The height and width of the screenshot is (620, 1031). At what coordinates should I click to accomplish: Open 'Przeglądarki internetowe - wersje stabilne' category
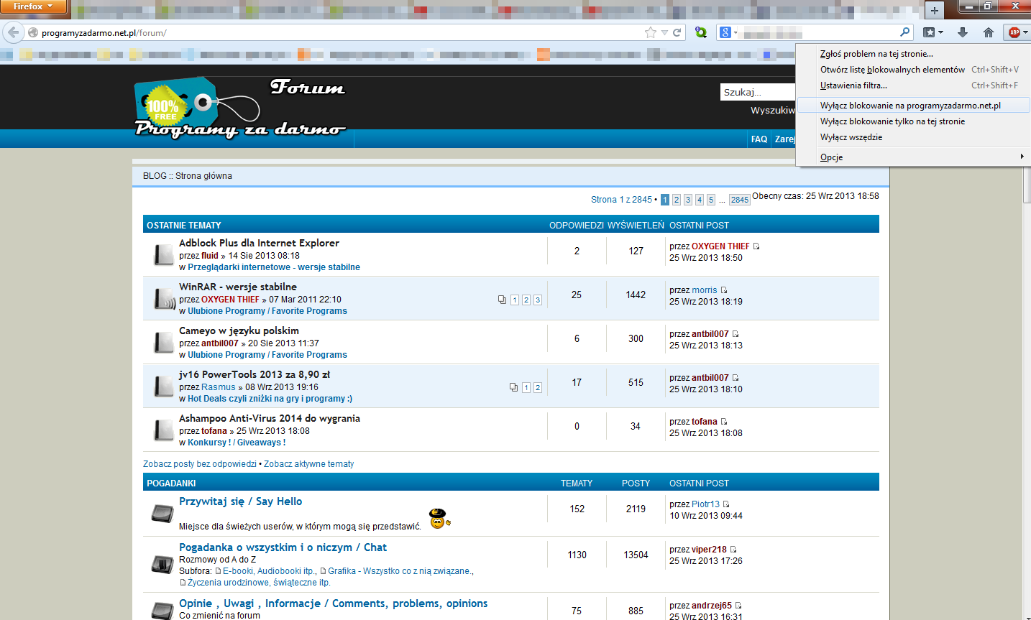click(x=274, y=267)
